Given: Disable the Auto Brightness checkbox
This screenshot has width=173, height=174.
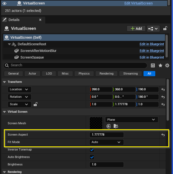Looking at the screenshot, I should click(x=92, y=157).
